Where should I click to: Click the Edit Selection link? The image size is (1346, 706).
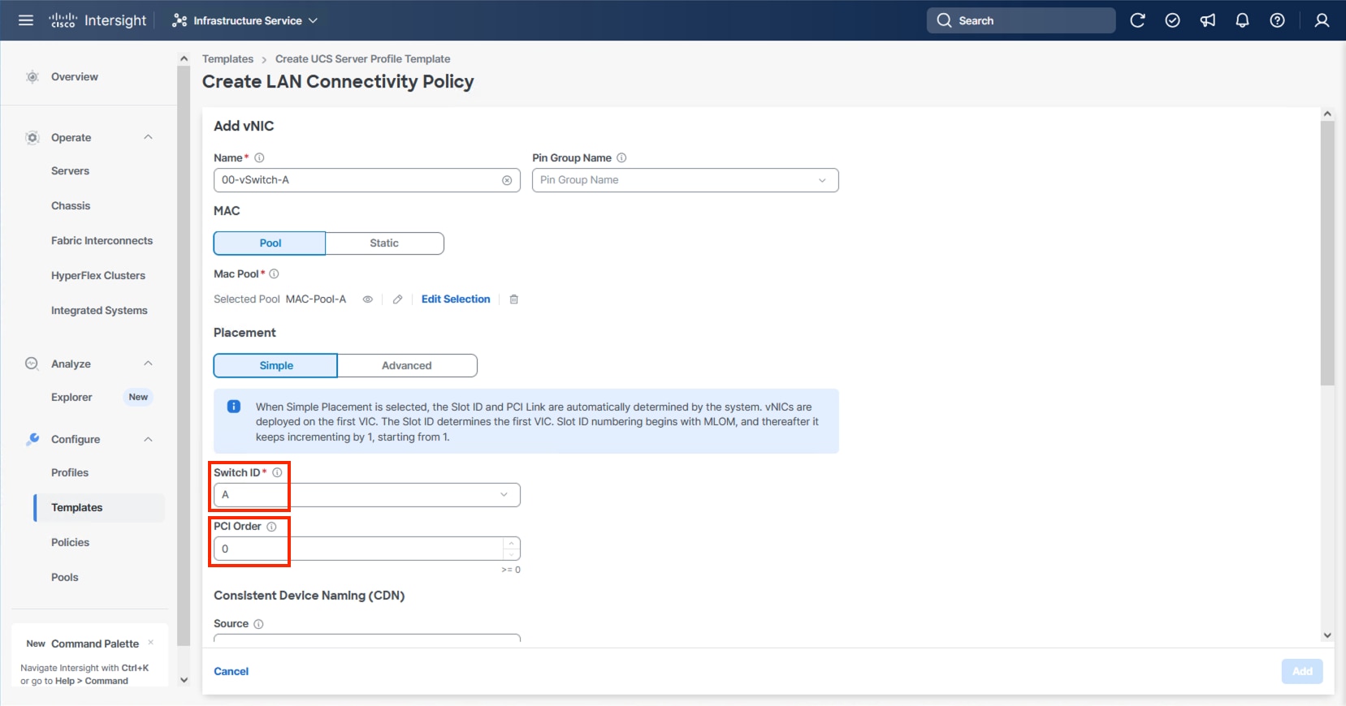pos(456,299)
